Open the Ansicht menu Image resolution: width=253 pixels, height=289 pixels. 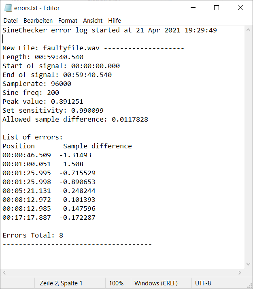tap(93, 20)
